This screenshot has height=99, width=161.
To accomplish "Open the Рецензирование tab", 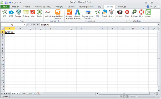I will point(86,7).
